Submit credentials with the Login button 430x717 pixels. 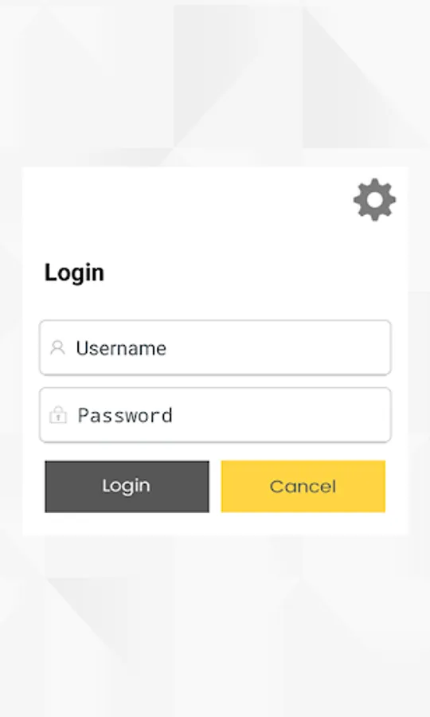coord(127,487)
